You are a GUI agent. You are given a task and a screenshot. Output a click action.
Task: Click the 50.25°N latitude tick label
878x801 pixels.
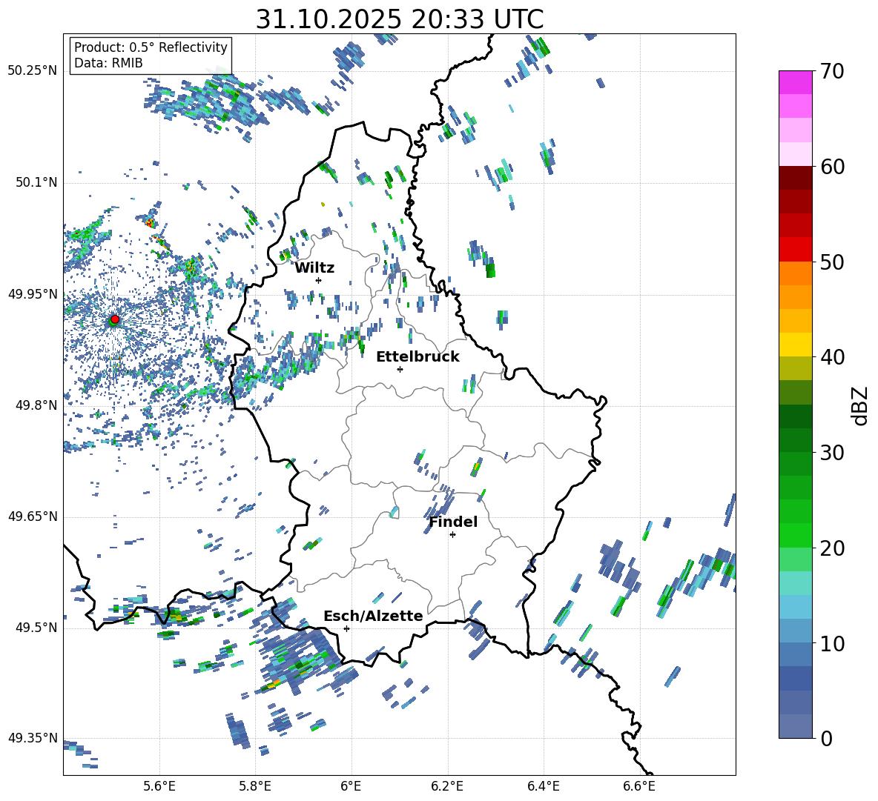click(x=33, y=71)
